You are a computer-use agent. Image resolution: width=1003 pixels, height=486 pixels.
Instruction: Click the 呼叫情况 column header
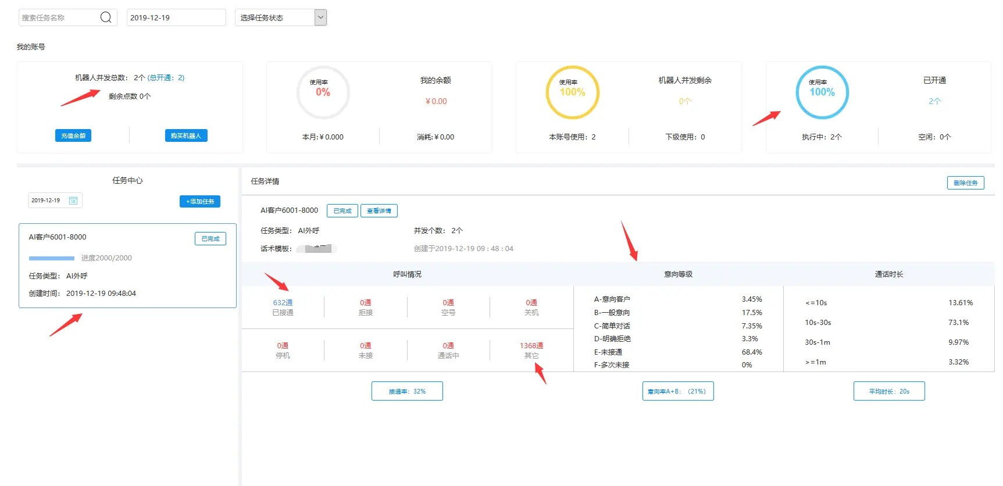pyautogui.click(x=407, y=274)
